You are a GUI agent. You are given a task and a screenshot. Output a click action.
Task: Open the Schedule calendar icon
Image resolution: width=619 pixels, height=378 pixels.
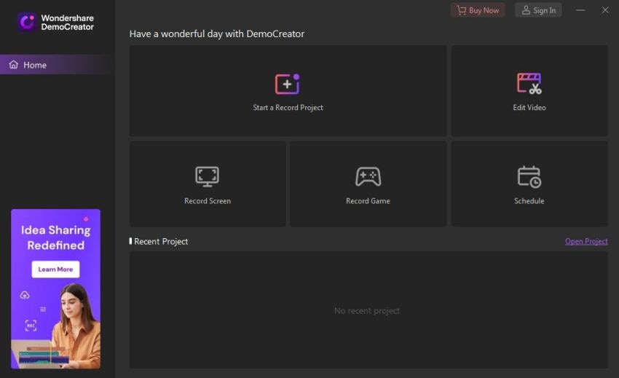click(529, 176)
